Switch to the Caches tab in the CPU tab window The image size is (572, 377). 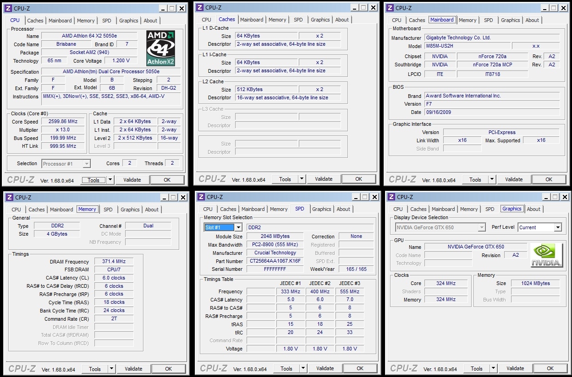tap(35, 21)
